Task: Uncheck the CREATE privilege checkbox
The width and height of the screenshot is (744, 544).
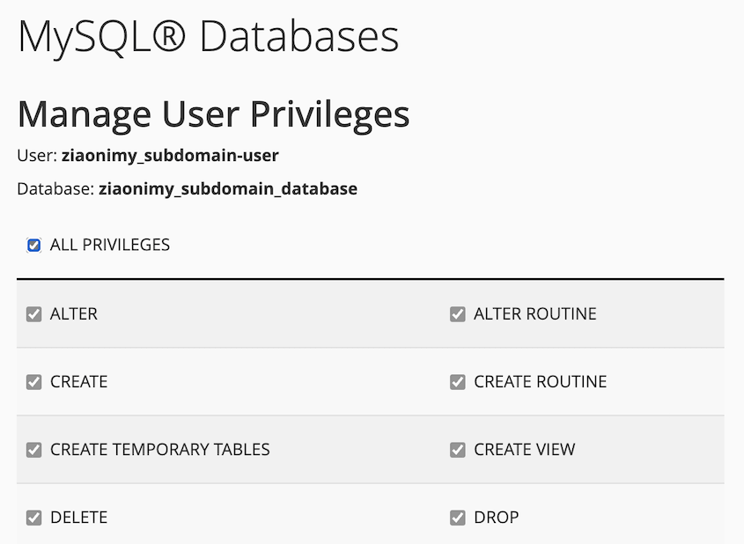Action: pyautogui.click(x=34, y=382)
